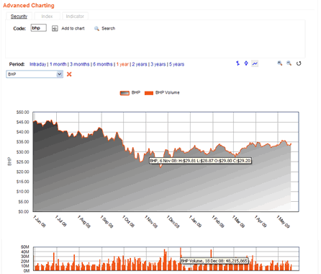Select 1 month period
This screenshot has width=321, height=274.
[58, 64]
